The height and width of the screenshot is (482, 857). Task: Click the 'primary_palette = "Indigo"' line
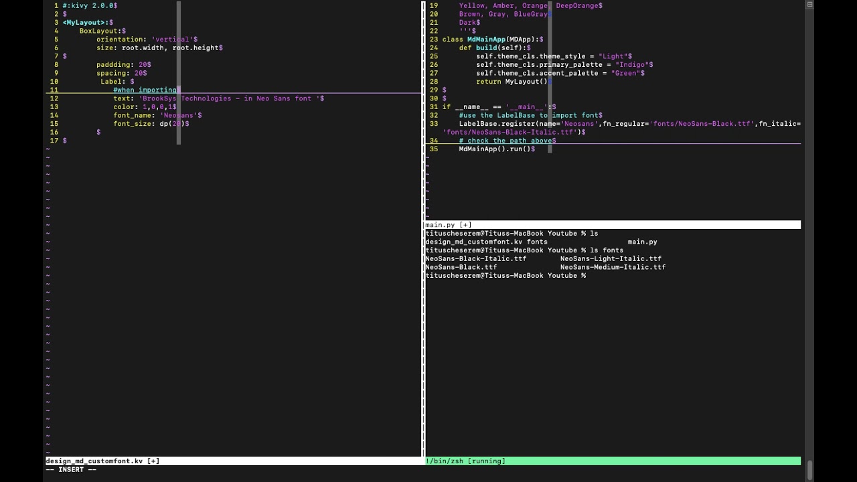coord(564,64)
